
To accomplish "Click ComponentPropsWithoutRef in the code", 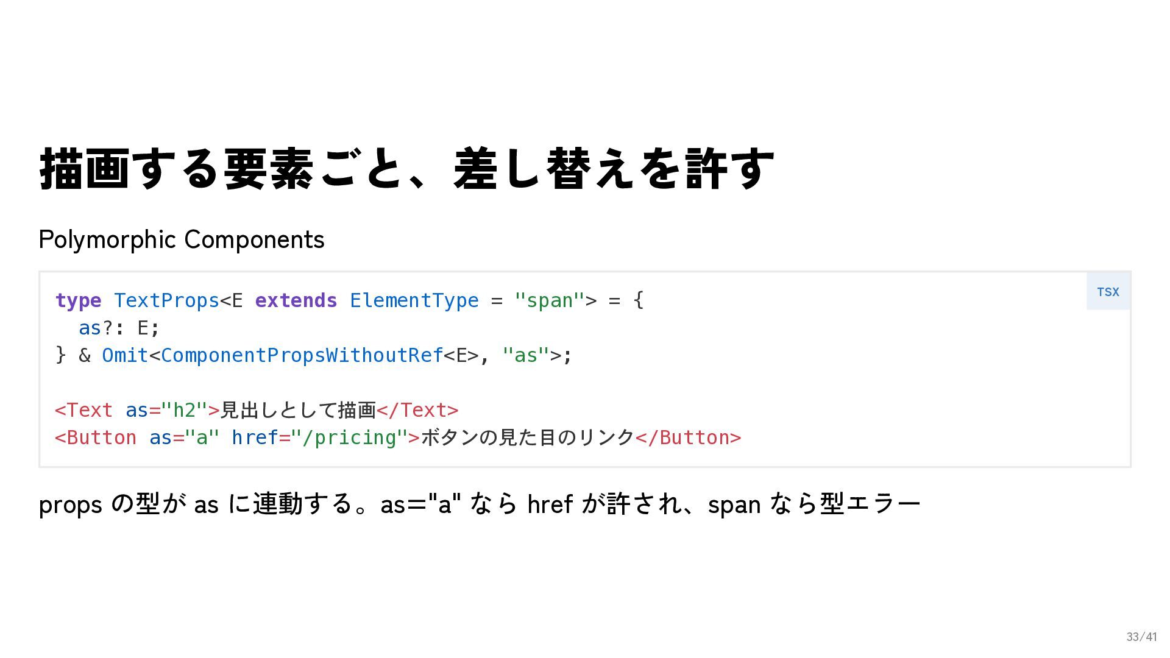I will tap(302, 355).
